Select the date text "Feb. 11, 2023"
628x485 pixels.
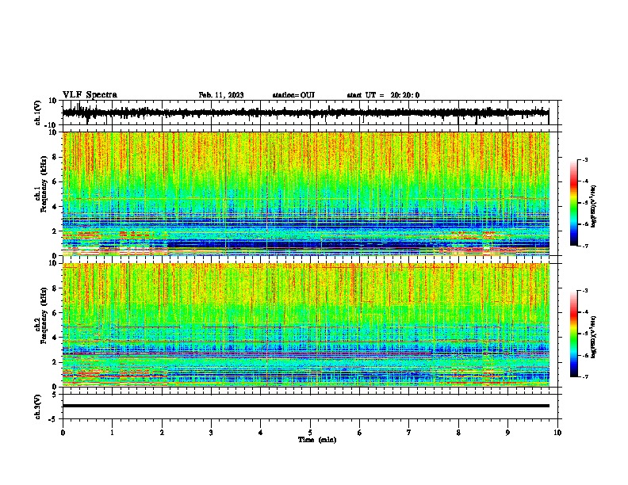click(221, 95)
